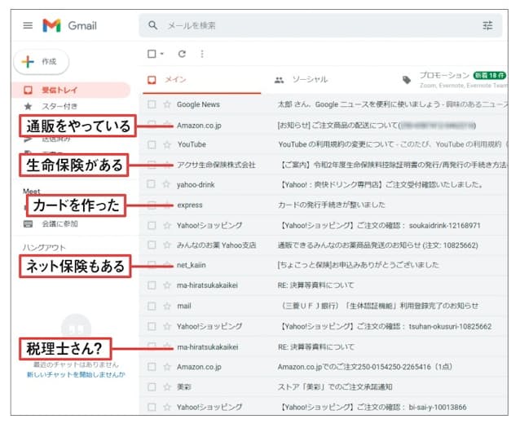Open ストア「美彩」でのご注文承諾通知 subject

coord(335,387)
